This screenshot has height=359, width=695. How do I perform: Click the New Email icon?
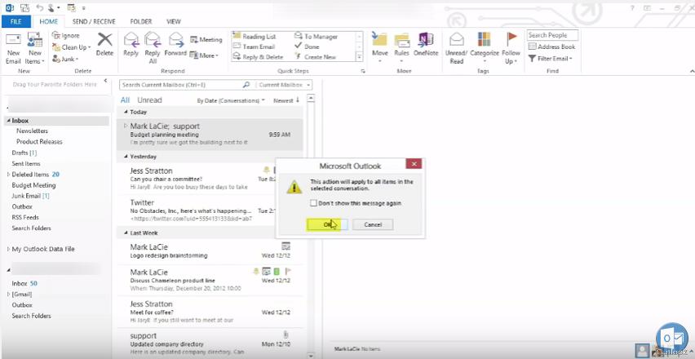click(x=13, y=48)
